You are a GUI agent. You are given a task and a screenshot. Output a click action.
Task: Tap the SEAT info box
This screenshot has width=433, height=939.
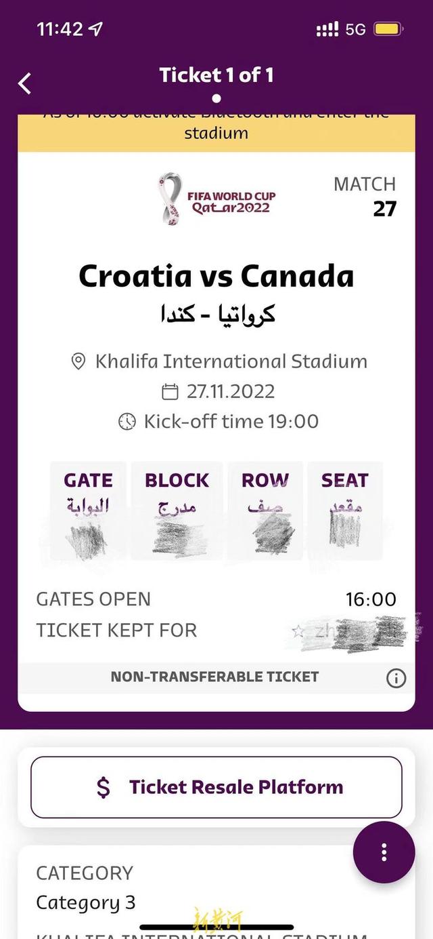pos(345,511)
